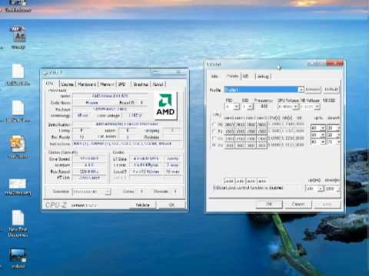Click the OK button in CPU-Z
Viewport: 369px width, 276px height.
(171, 205)
